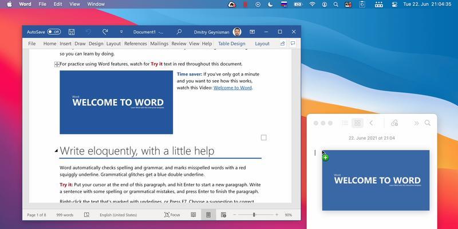Switch to the Review ribbon tab
Screen dimensions: 458x229
coord(179,44)
